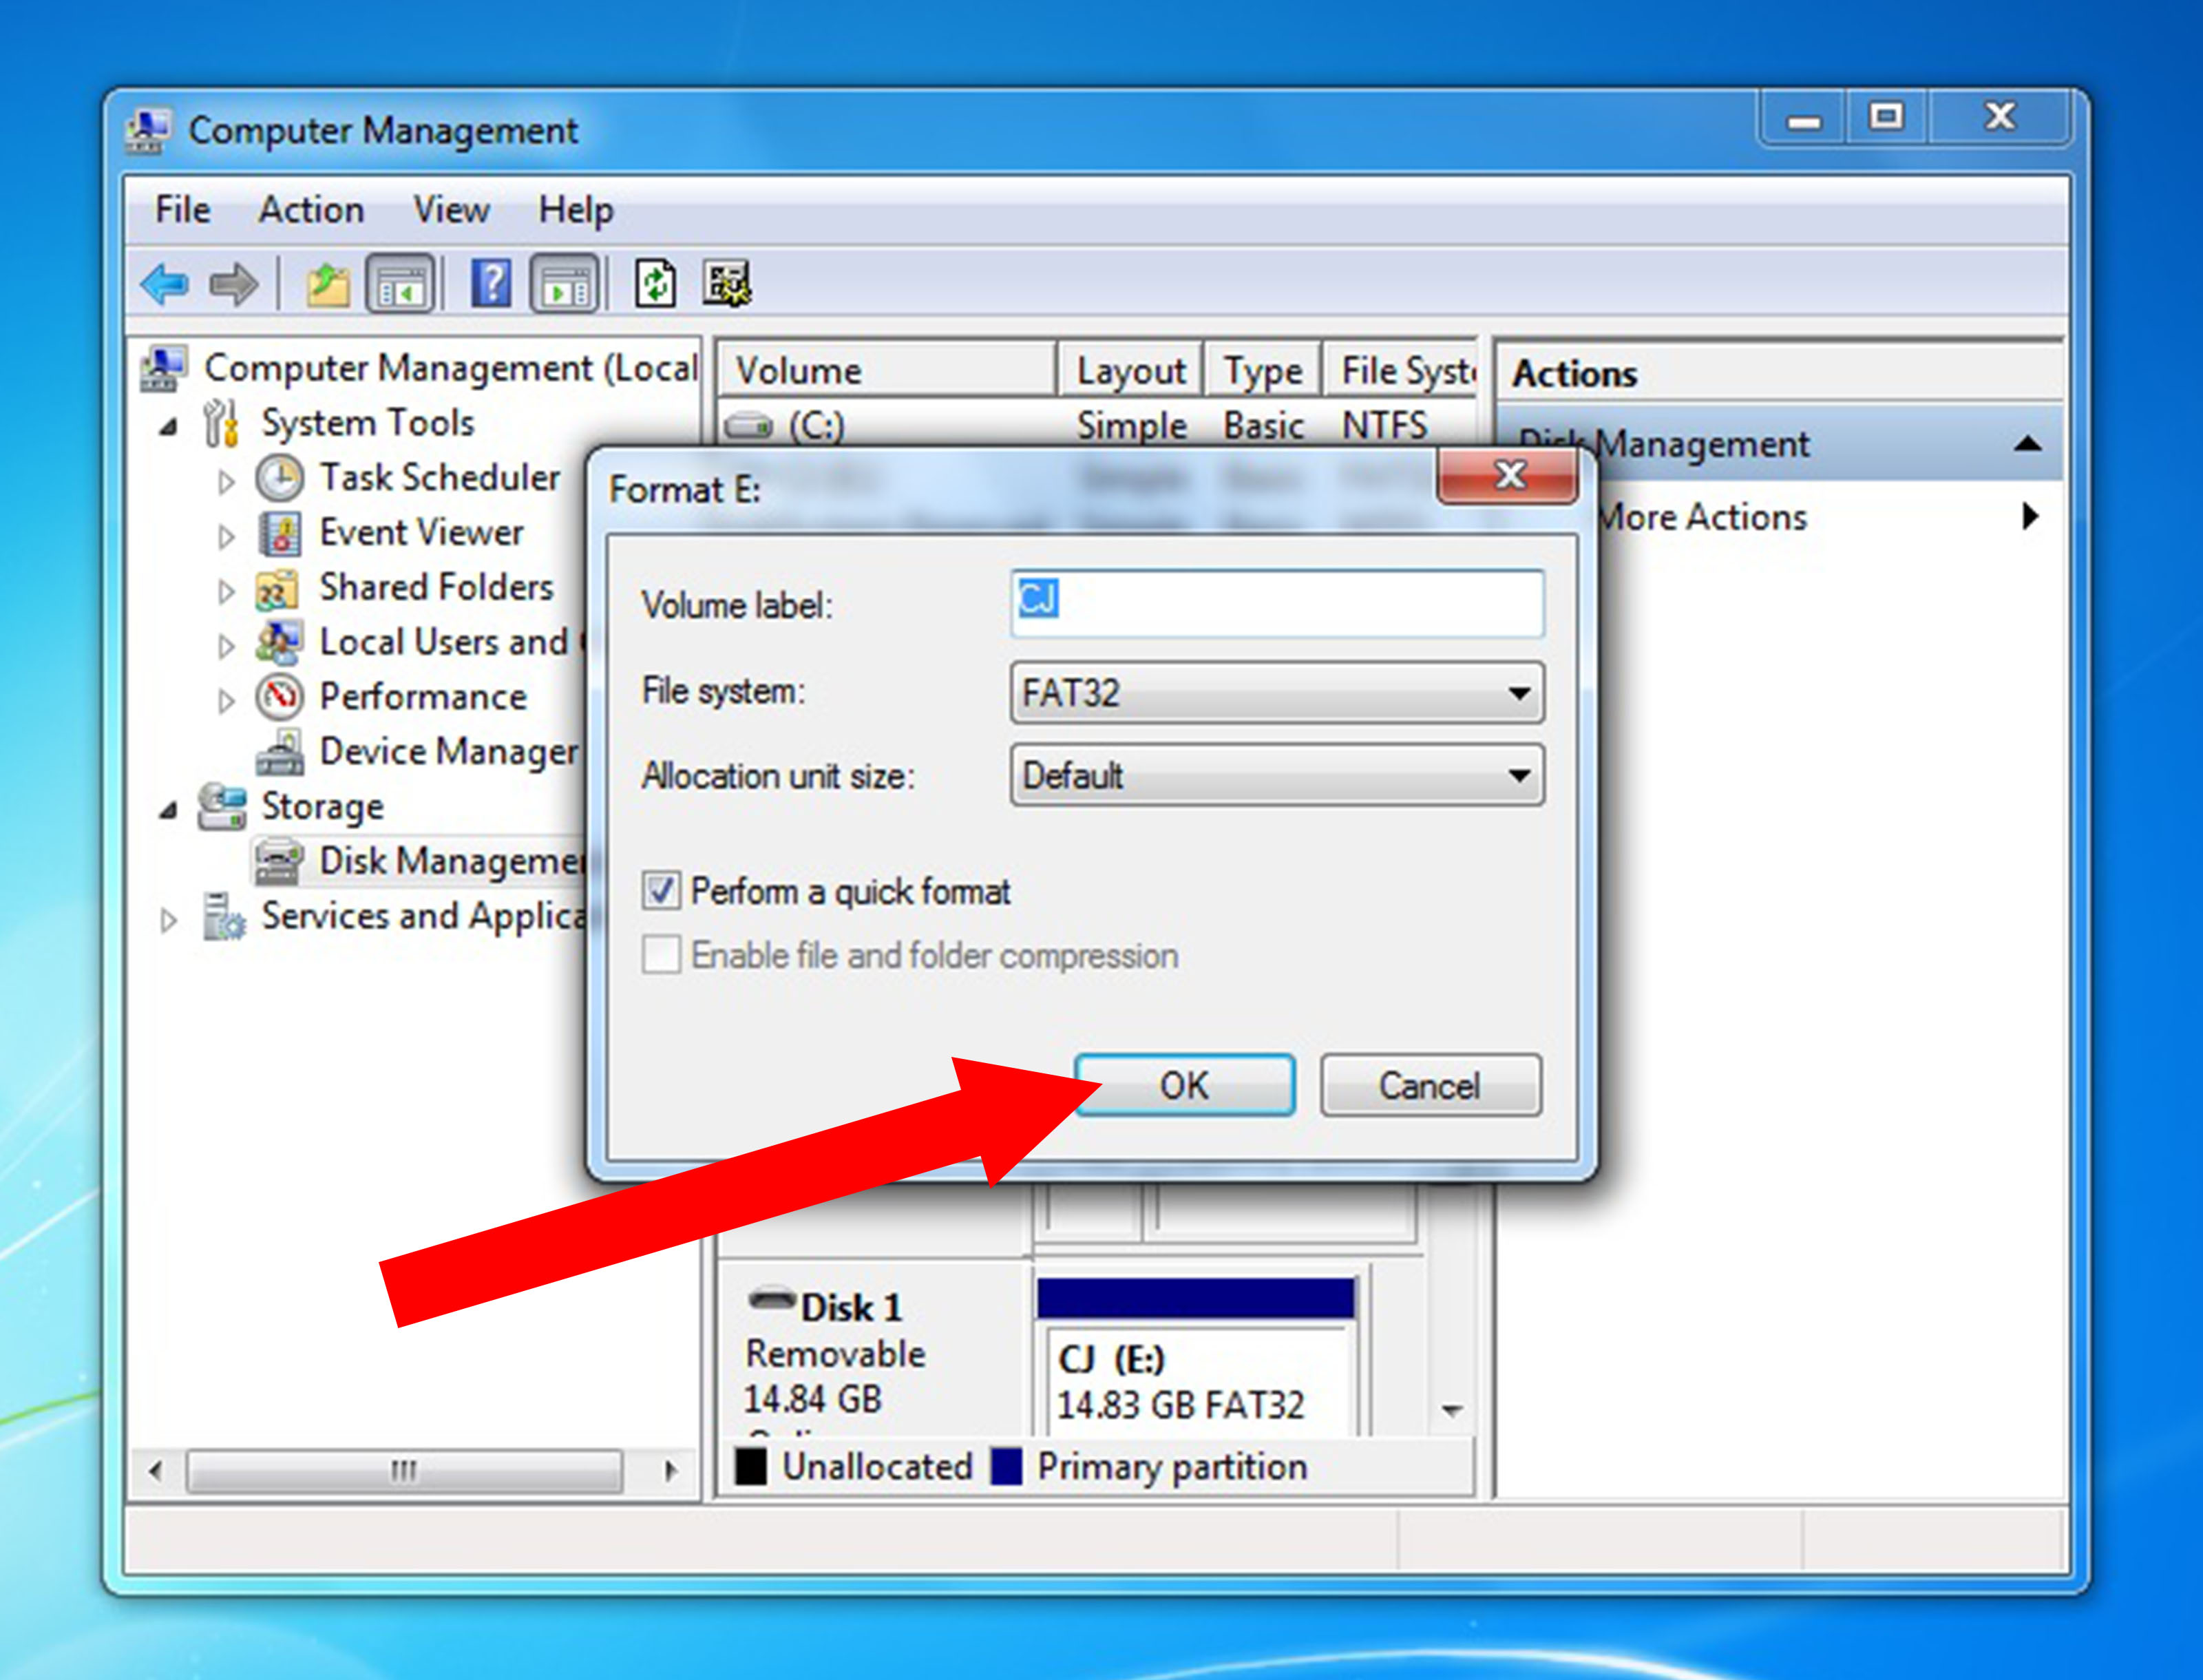
Task: Click the disk settings toolbar icon
Action: [727, 285]
